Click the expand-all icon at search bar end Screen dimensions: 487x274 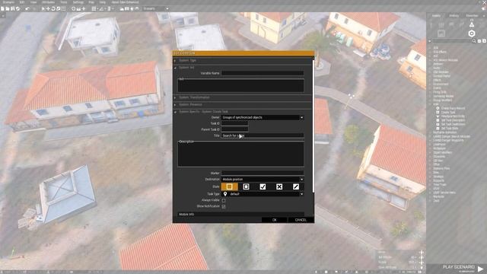pyautogui.click(x=484, y=41)
